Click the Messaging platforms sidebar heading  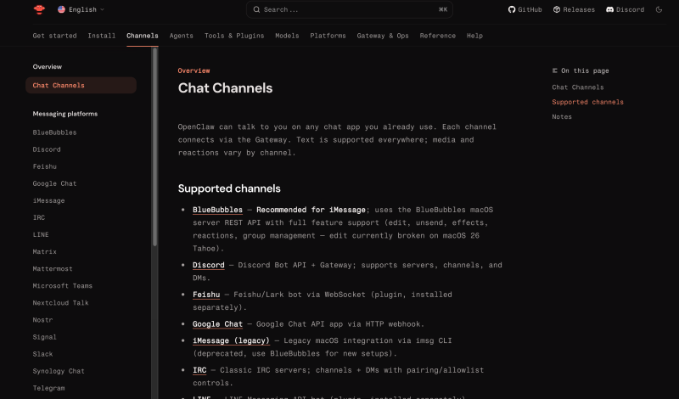(65, 114)
